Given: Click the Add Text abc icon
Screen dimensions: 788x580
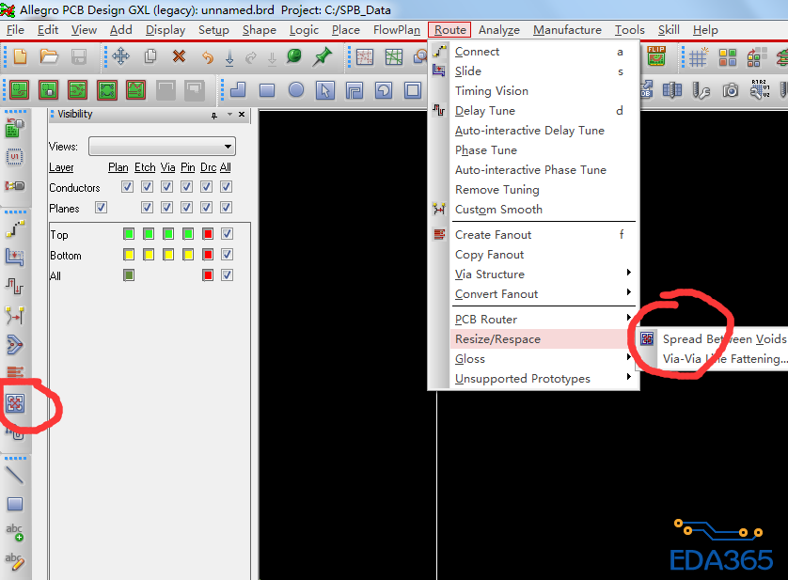Looking at the screenshot, I should [x=14, y=532].
